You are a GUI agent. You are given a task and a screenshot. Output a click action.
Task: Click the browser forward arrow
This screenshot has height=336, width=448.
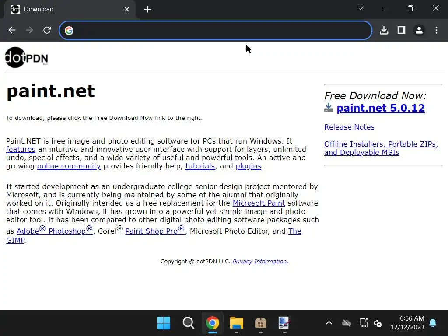29,30
